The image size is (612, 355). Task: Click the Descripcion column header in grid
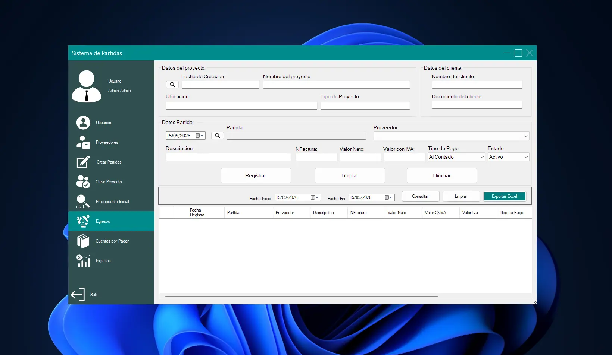pyautogui.click(x=329, y=213)
